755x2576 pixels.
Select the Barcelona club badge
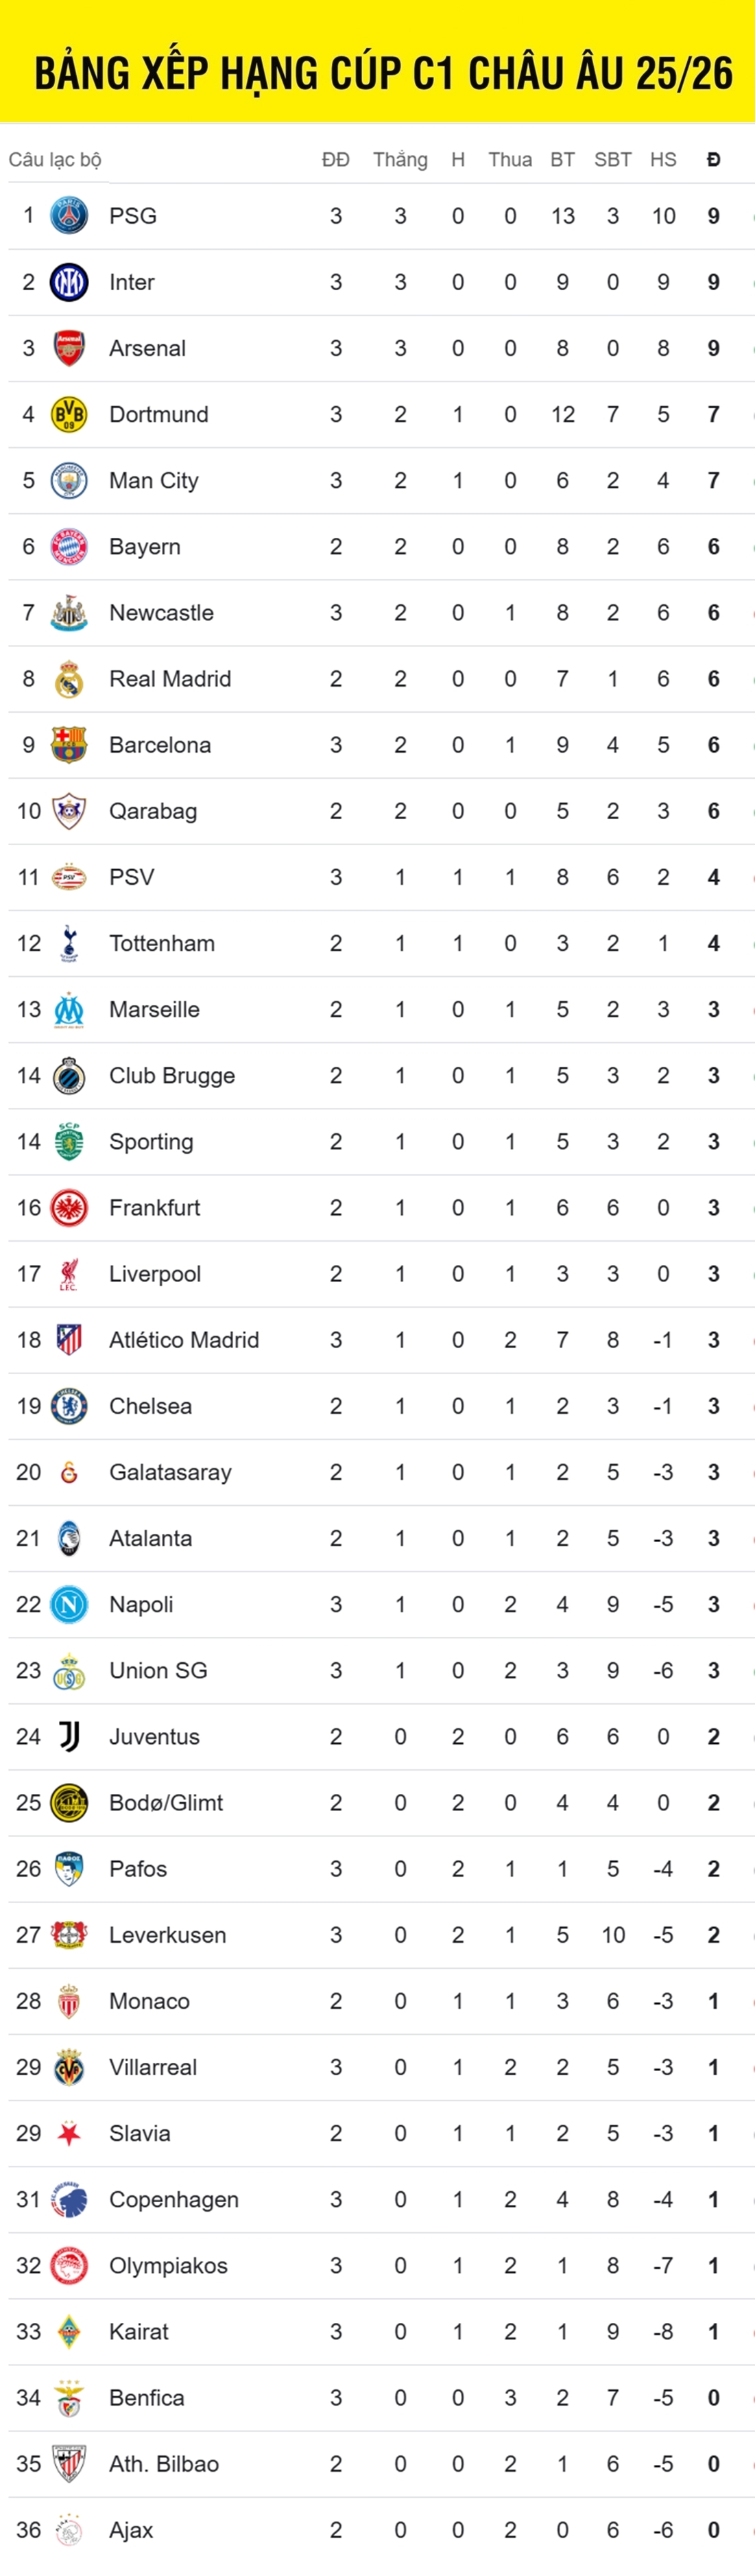click(69, 745)
